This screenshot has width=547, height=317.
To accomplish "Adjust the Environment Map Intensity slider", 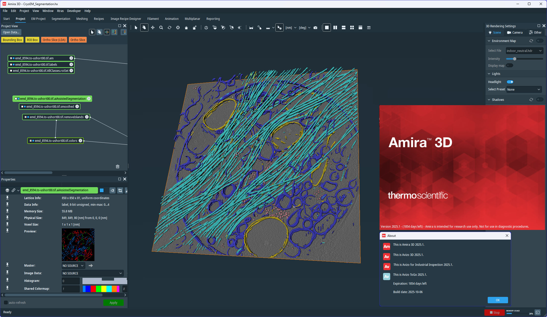I will pos(514,59).
